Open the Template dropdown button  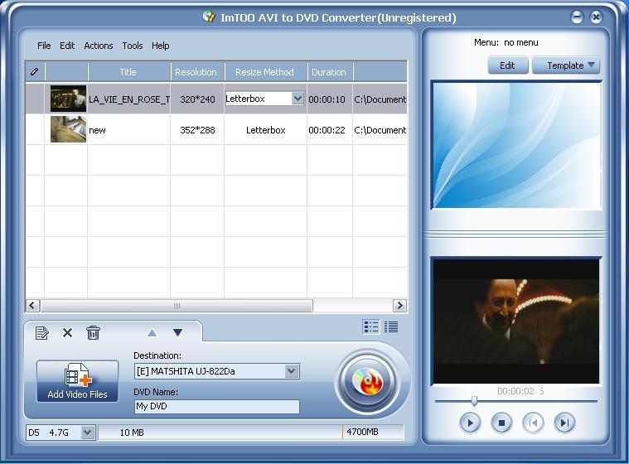point(566,65)
